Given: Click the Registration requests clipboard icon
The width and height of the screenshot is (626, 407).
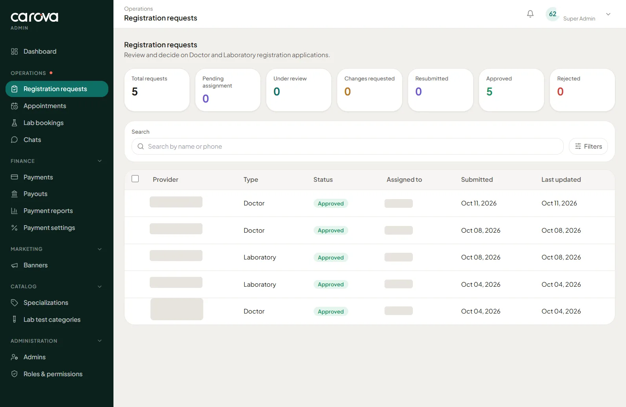Looking at the screenshot, I should [15, 89].
